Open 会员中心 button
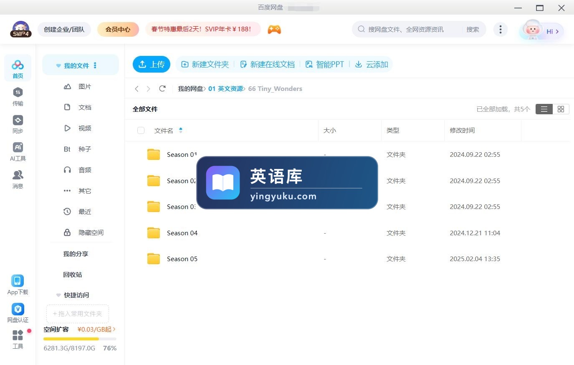The width and height of the screenshot is (574, 365). tap(118, 29)
